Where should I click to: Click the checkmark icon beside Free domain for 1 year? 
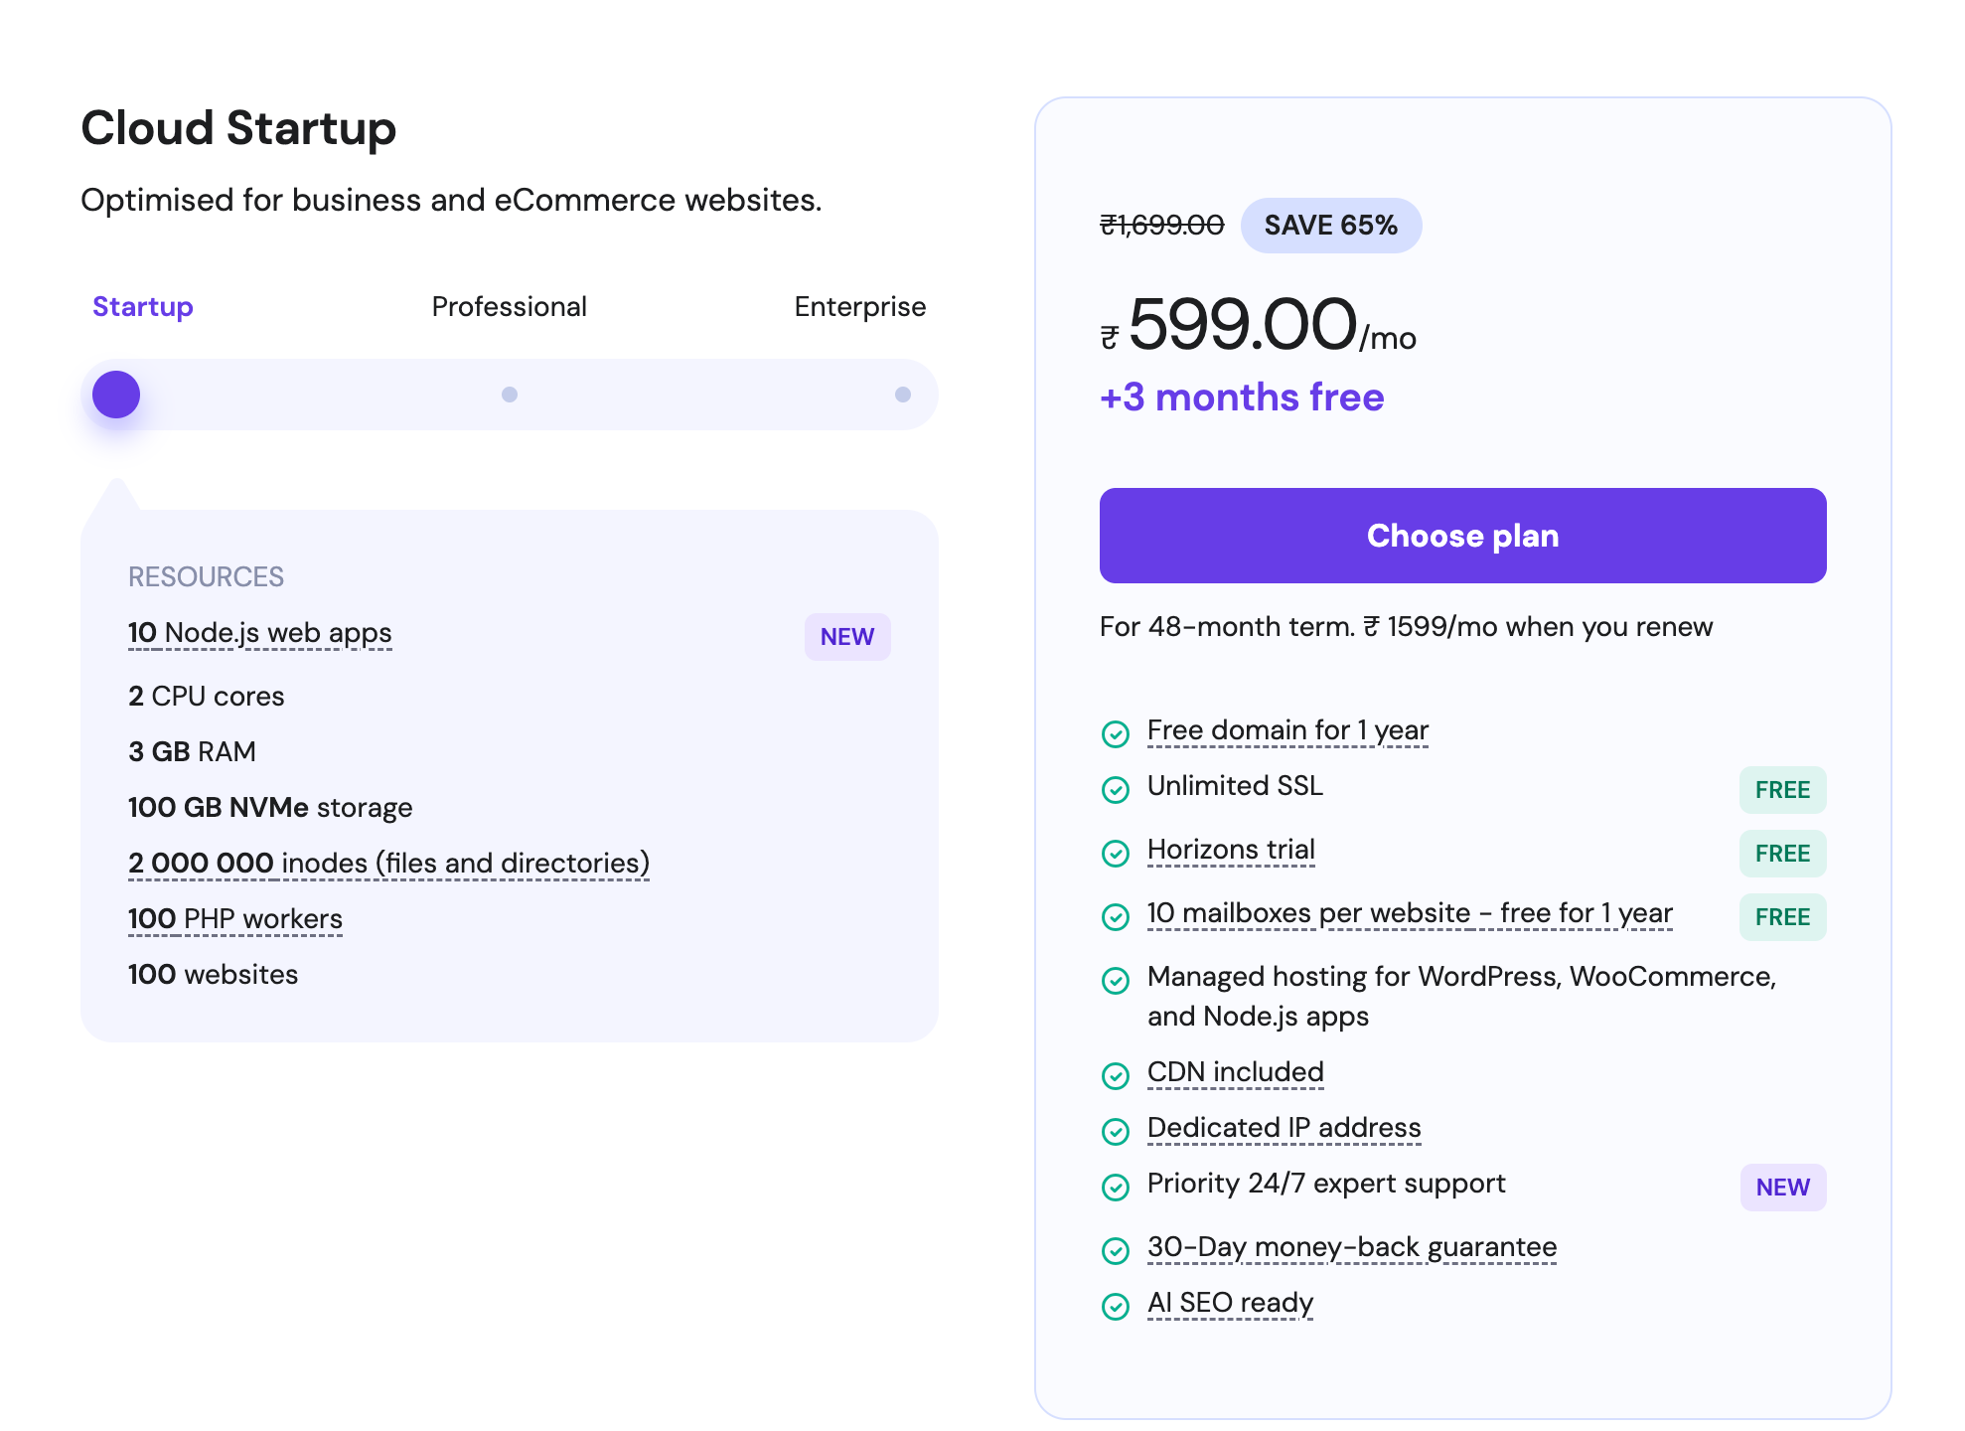coord(1115,734)
